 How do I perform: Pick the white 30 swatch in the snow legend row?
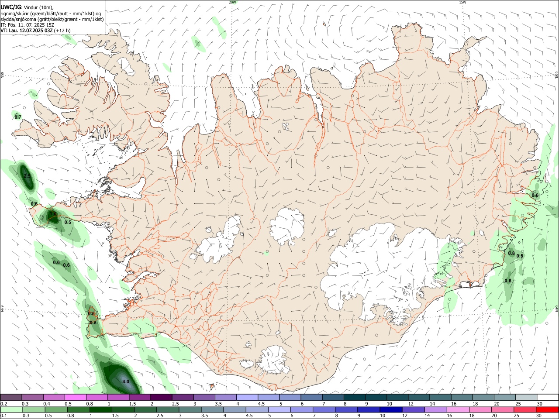tap(548, 397)
